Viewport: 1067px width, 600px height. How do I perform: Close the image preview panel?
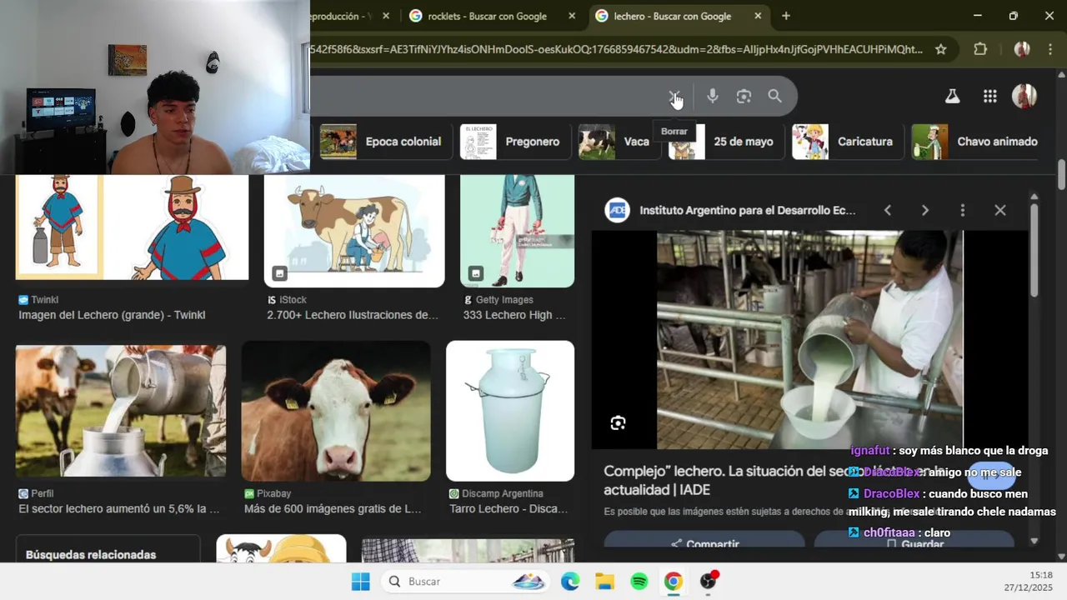click(x=999, y=211)
